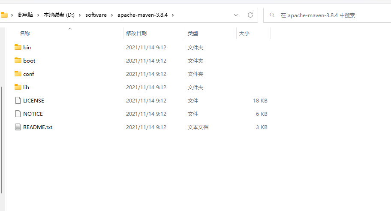Viewport: 391px width, 211px height.
Task: Select the README.txt document icon
Action: 18,127
